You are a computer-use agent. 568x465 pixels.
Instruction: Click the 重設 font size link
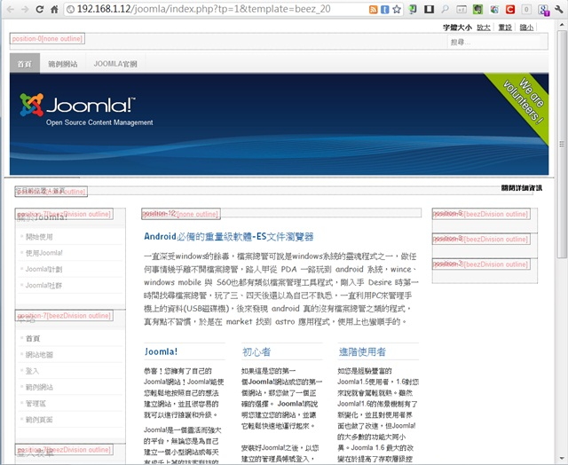(x=505, y=28)
